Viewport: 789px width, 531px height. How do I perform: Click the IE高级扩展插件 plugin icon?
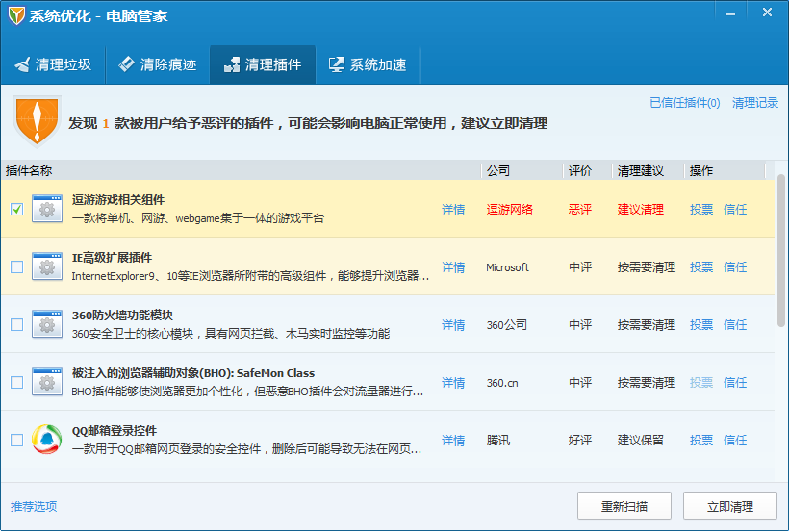[47, 266]
